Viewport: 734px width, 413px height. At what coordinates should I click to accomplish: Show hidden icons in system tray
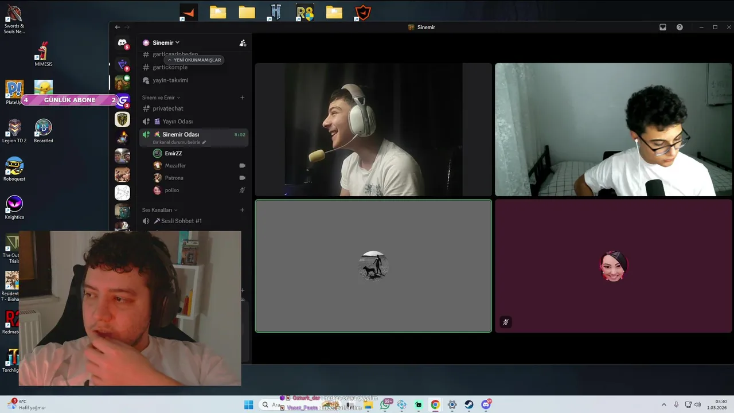(664, 404)
